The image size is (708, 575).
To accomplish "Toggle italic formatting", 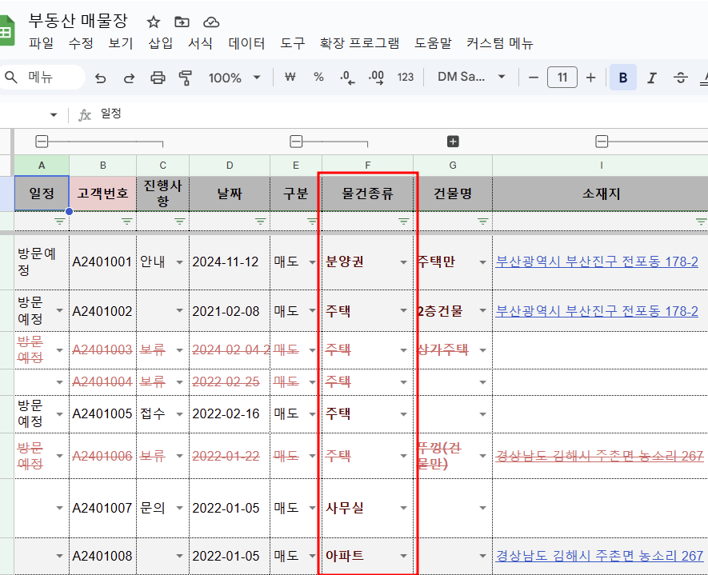I will coord(650,78).
